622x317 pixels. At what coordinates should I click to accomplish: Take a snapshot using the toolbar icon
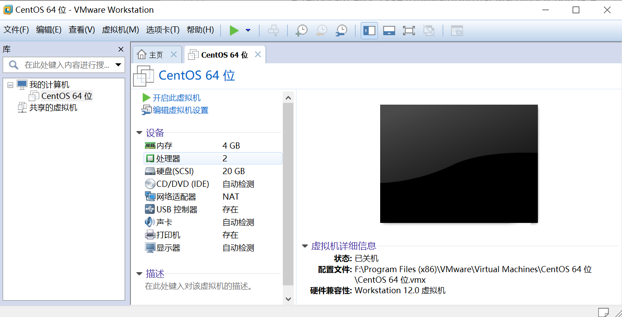[x=301, y=30]
